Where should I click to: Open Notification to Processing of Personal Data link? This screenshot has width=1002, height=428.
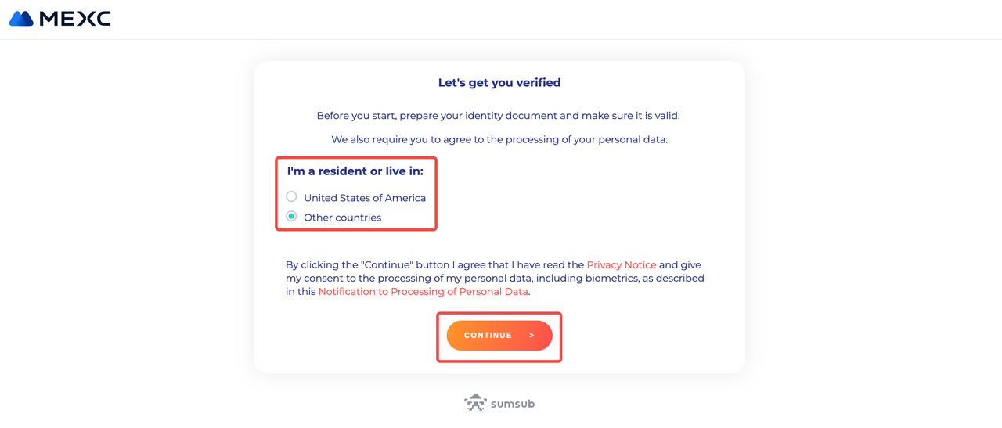[x=424, y=292]
